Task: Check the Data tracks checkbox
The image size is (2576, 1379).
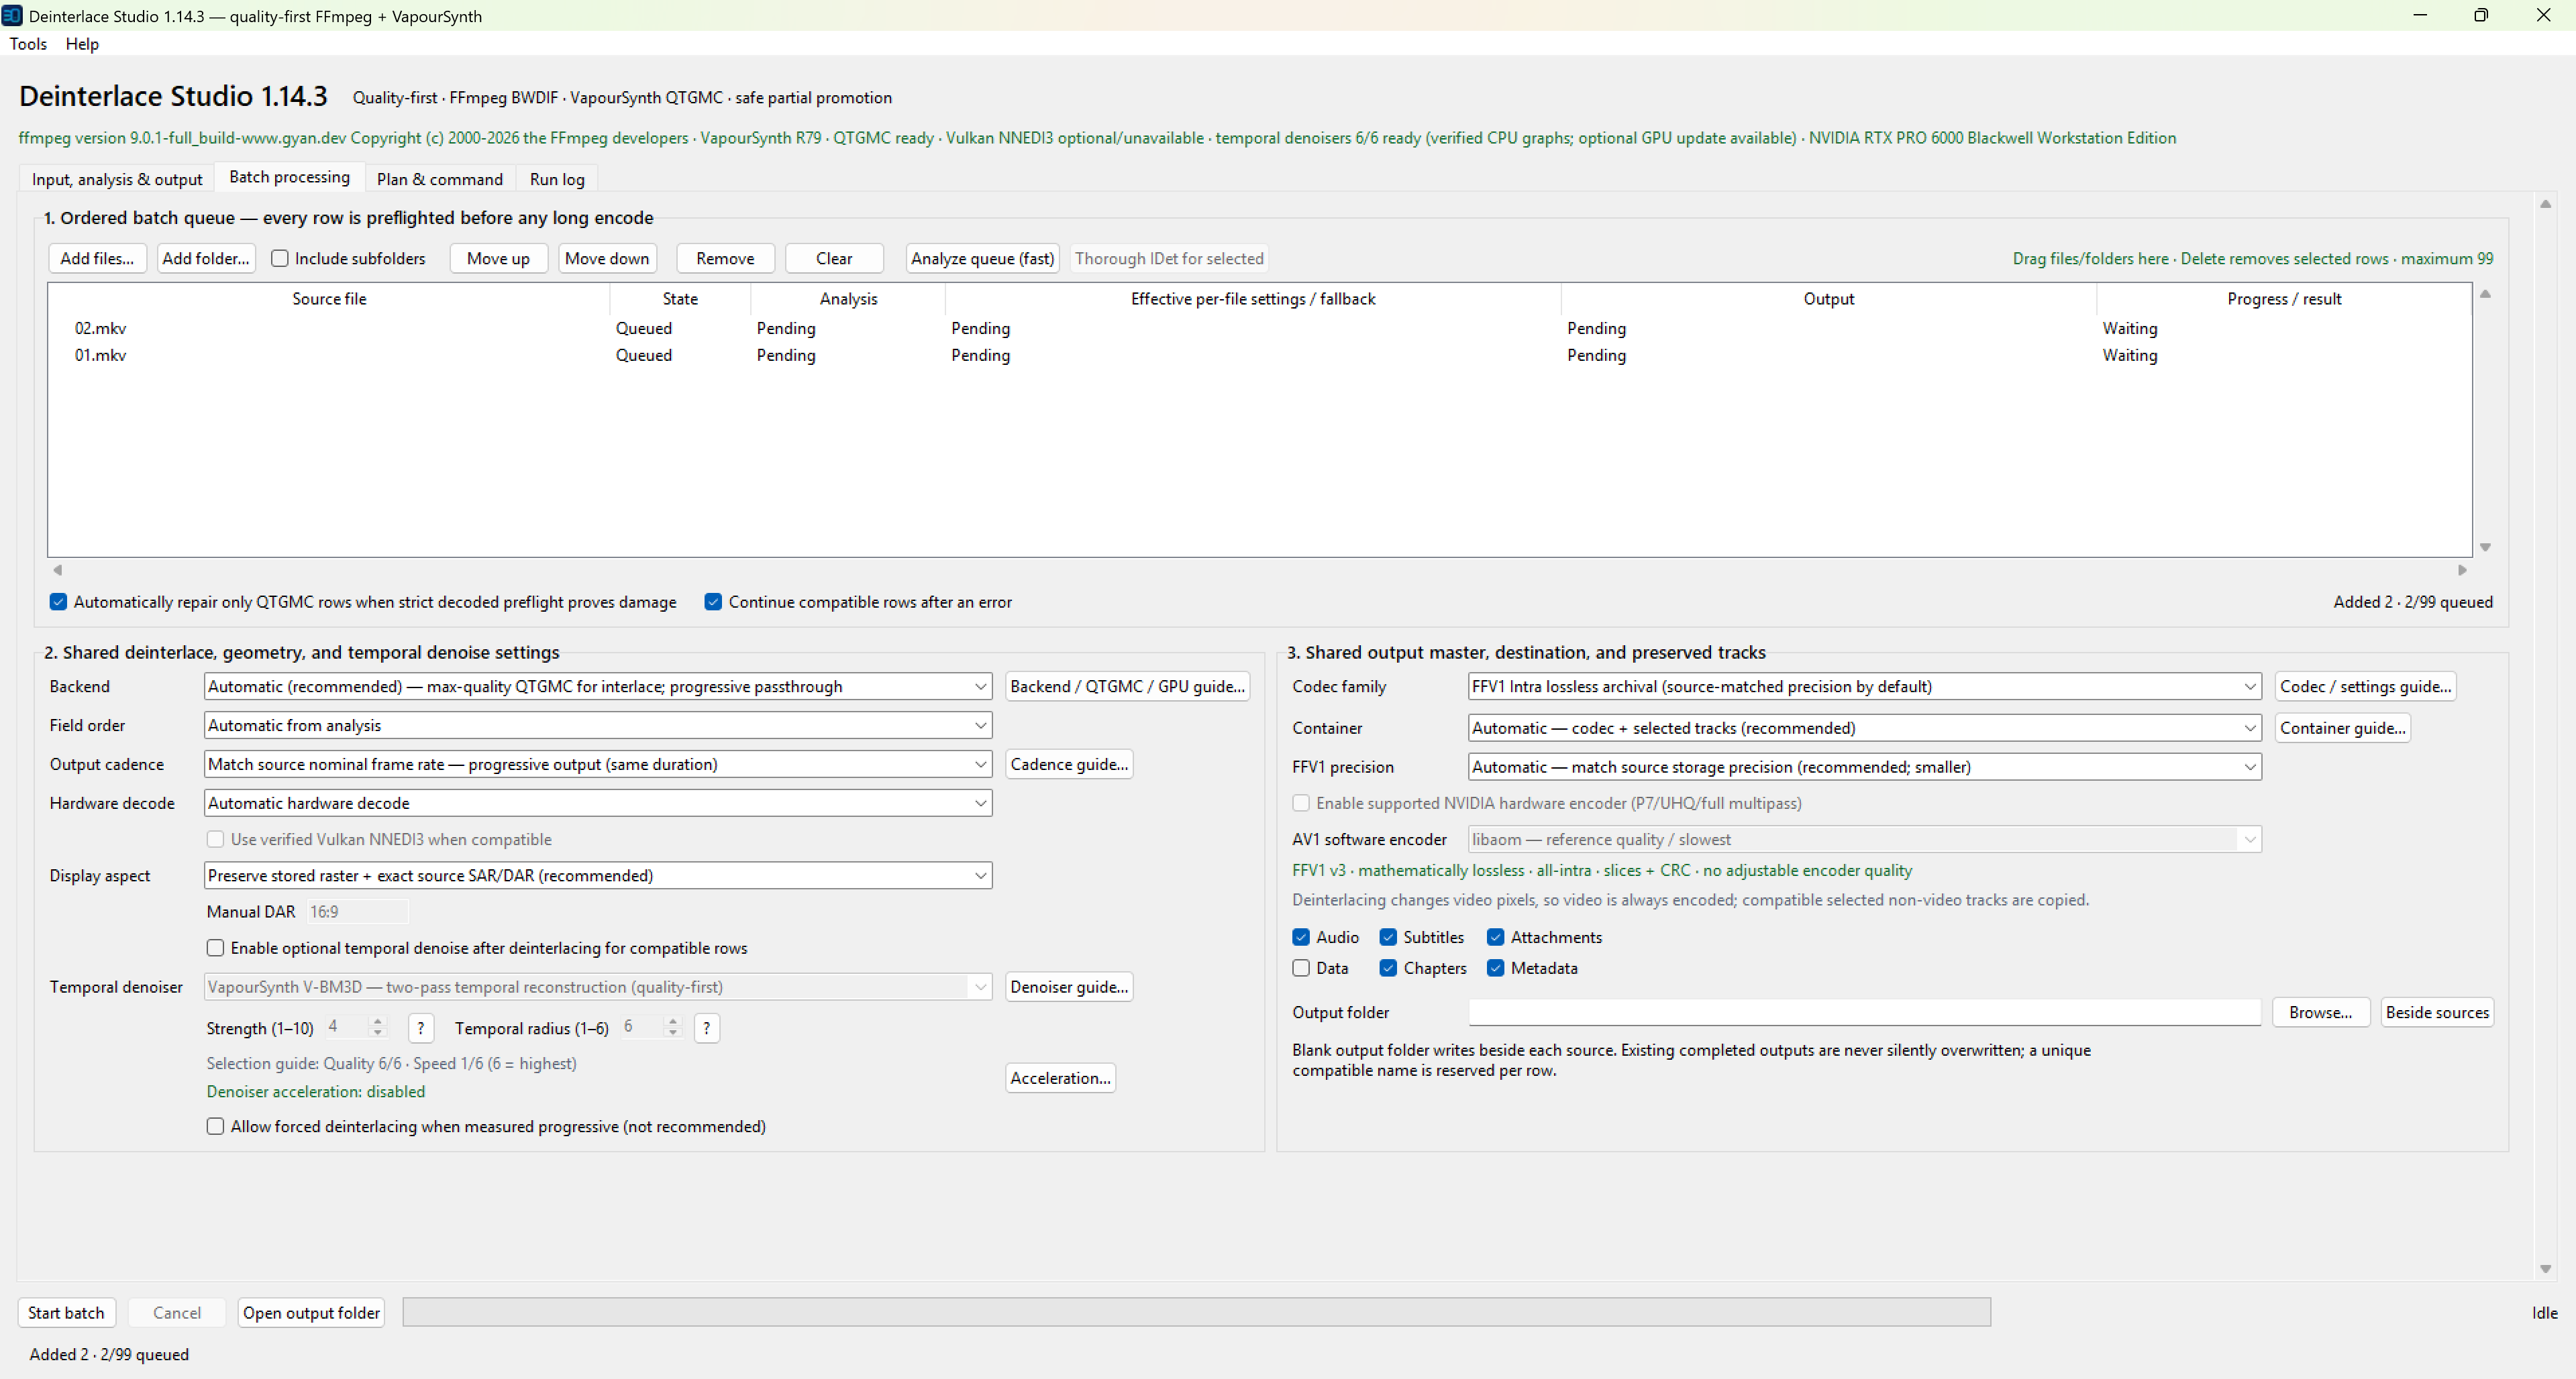Action: pyautogui.click(x=1301, y=967)
